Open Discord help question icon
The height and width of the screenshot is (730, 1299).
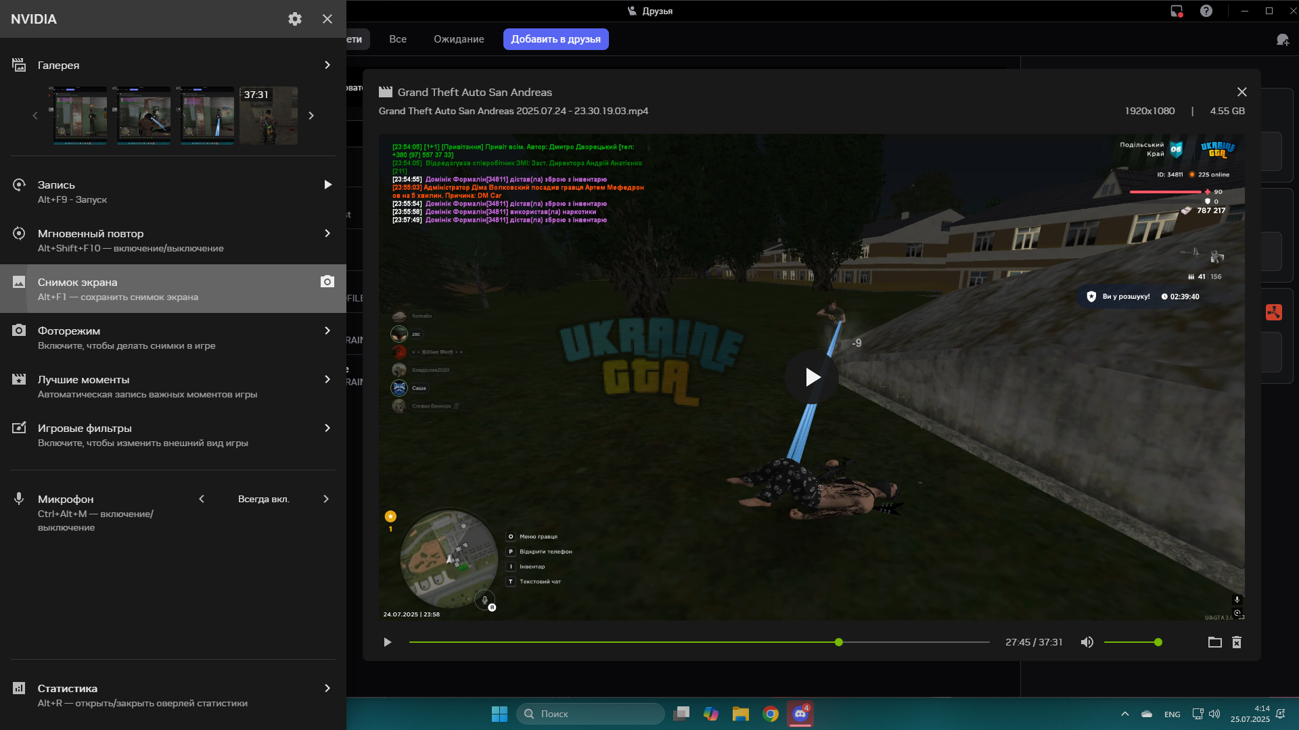pyautogui.click(x=1206, y=11)
